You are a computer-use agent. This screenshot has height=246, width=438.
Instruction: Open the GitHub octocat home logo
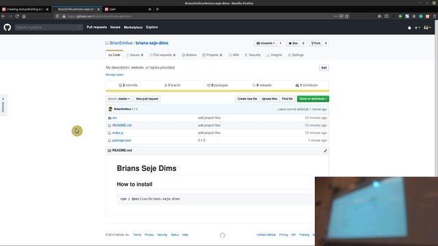(x=8, y=27)
